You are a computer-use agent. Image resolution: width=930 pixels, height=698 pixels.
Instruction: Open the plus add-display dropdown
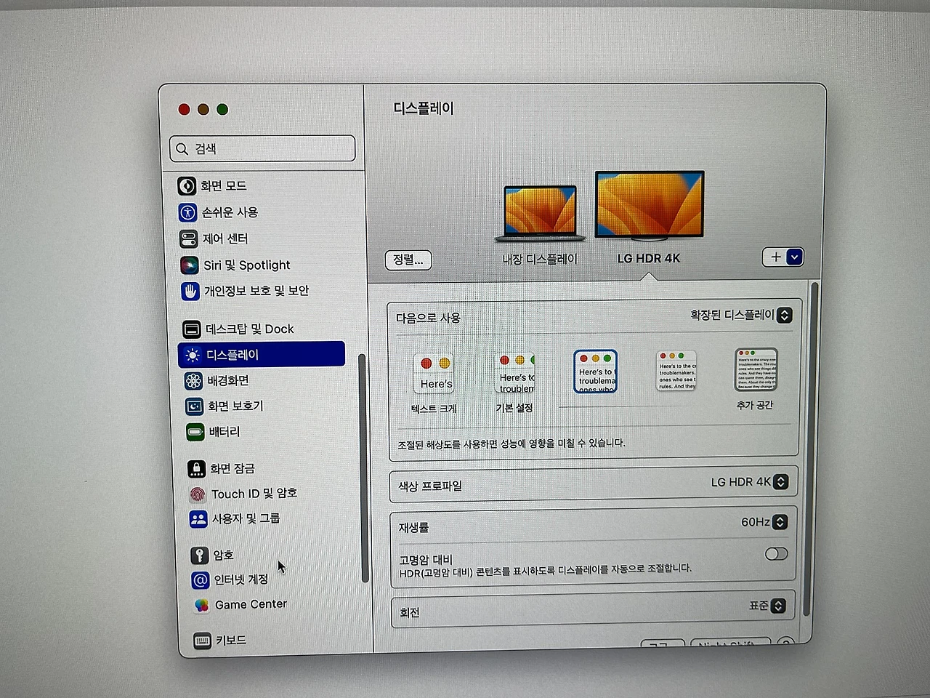point(783,257)
